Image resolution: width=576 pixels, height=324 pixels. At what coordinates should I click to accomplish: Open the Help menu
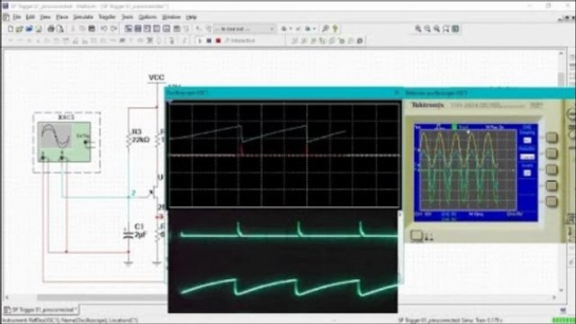click(192, 17)
